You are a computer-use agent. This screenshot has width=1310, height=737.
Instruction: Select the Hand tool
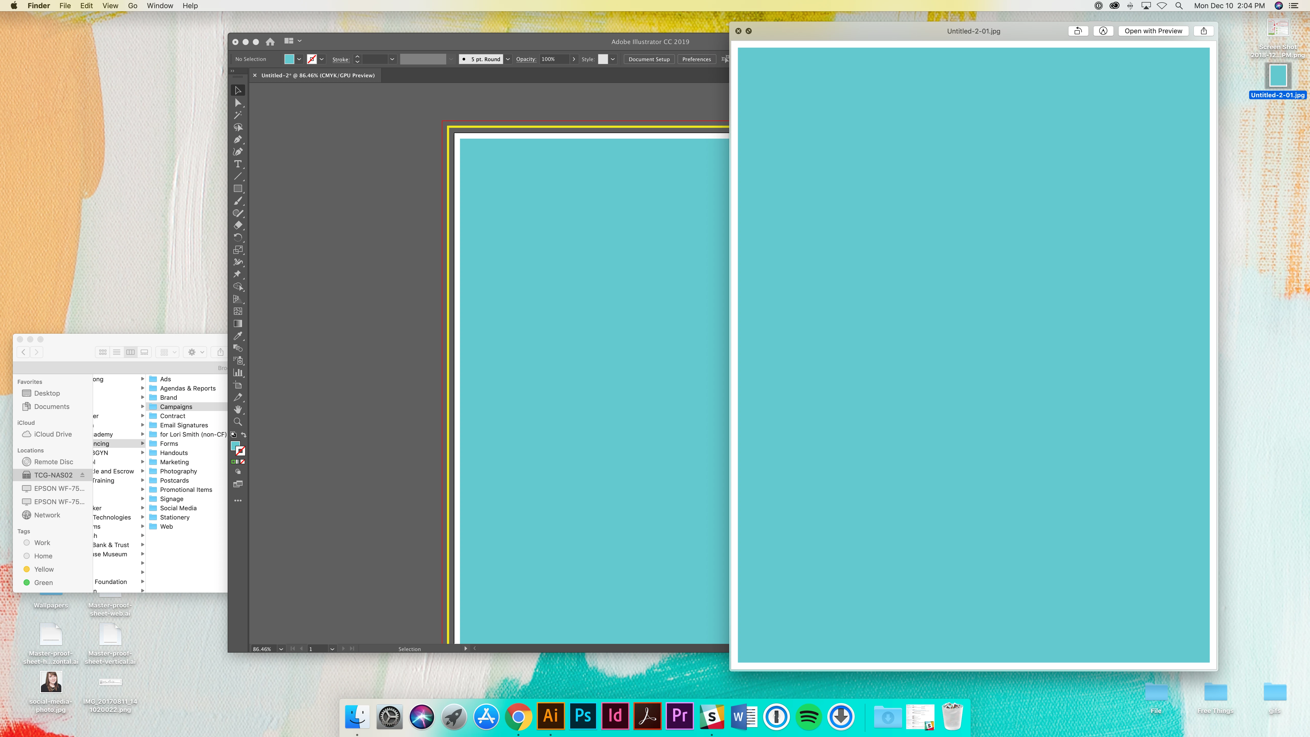[x=237, y=409]
